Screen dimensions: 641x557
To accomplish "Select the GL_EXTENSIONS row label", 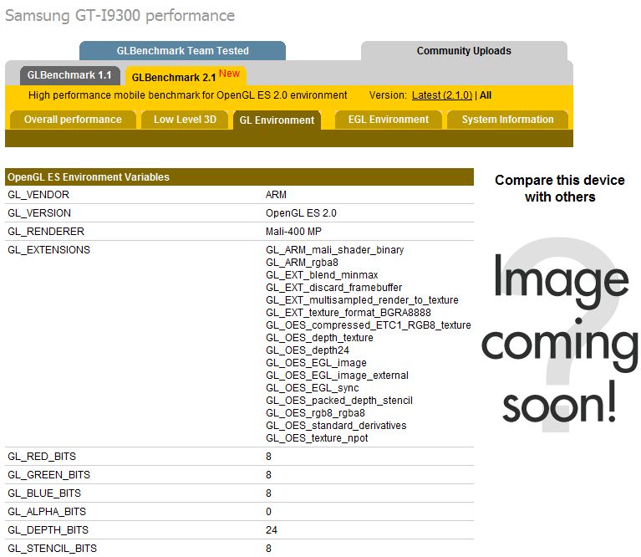I will (x=48, y=250).
